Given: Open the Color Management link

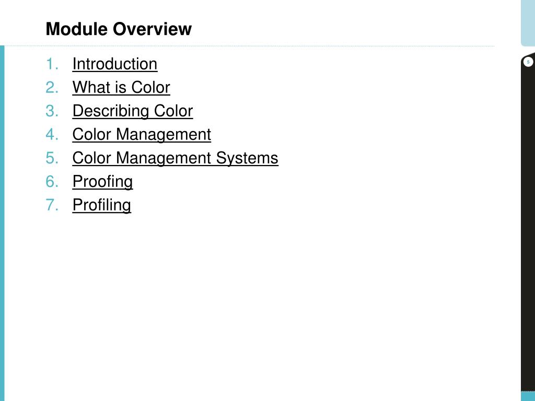Looking at the screenshot, I should click(x=142, y=135).
